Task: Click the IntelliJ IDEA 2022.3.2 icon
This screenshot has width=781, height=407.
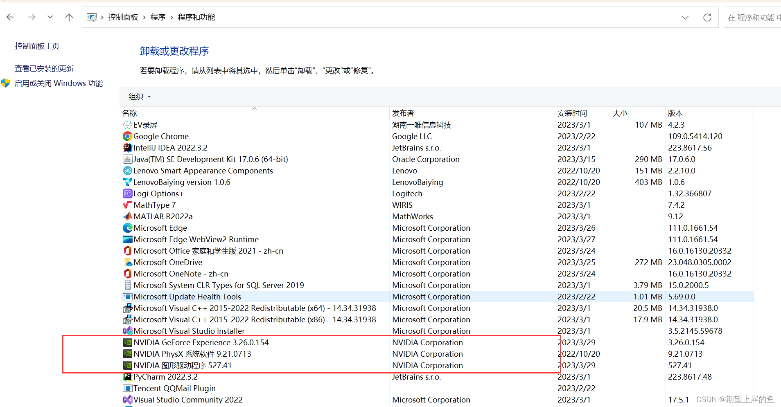Action: coord(128,148)
